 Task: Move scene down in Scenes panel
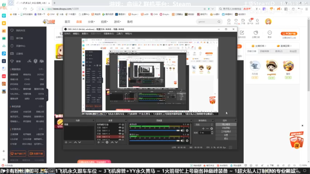coord(79,142)
